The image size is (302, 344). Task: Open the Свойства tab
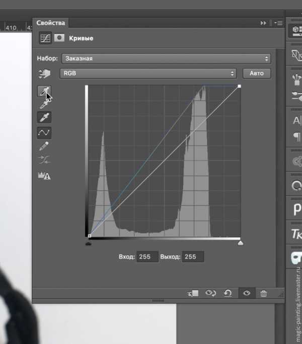[x=51, y=23]
